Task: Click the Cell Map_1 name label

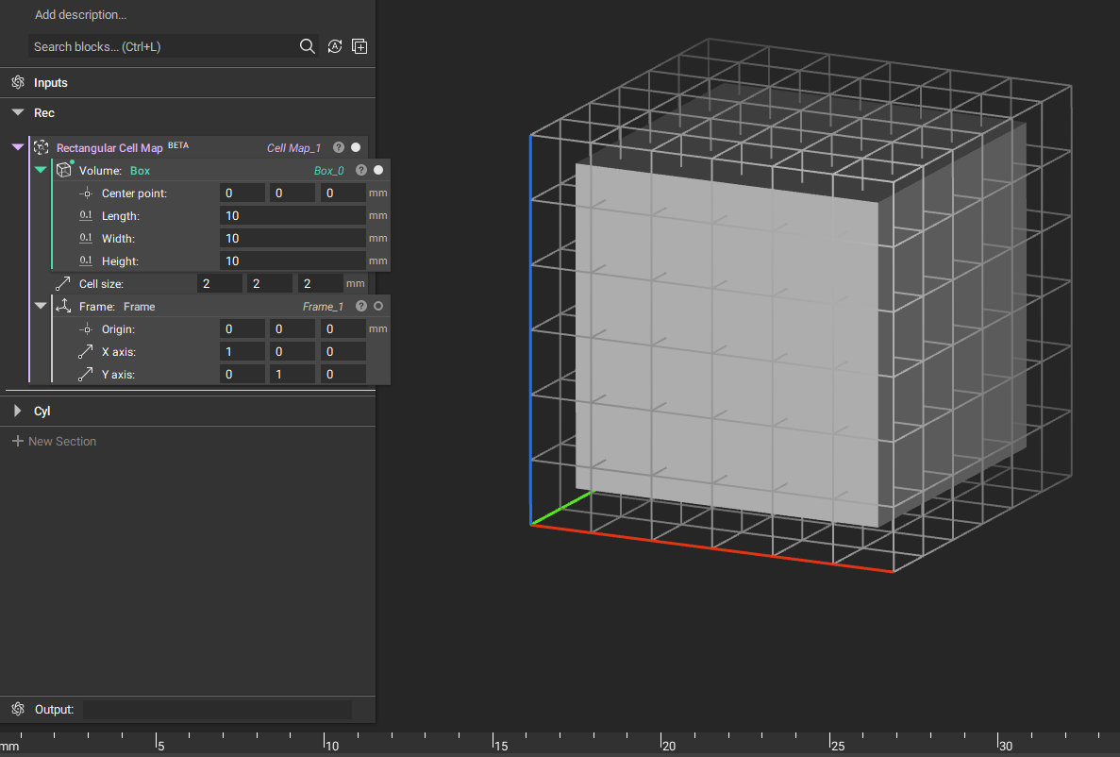Action: [293, 148]
